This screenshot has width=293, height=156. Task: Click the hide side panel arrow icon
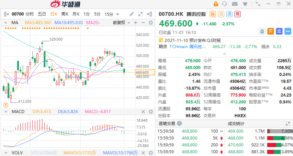(x=150, y=14)
